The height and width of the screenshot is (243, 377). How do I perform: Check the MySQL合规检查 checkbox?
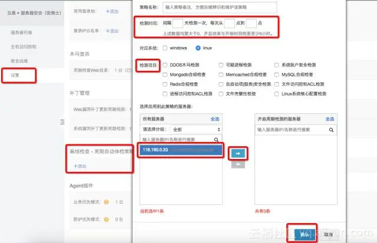[x=276, y=75]
